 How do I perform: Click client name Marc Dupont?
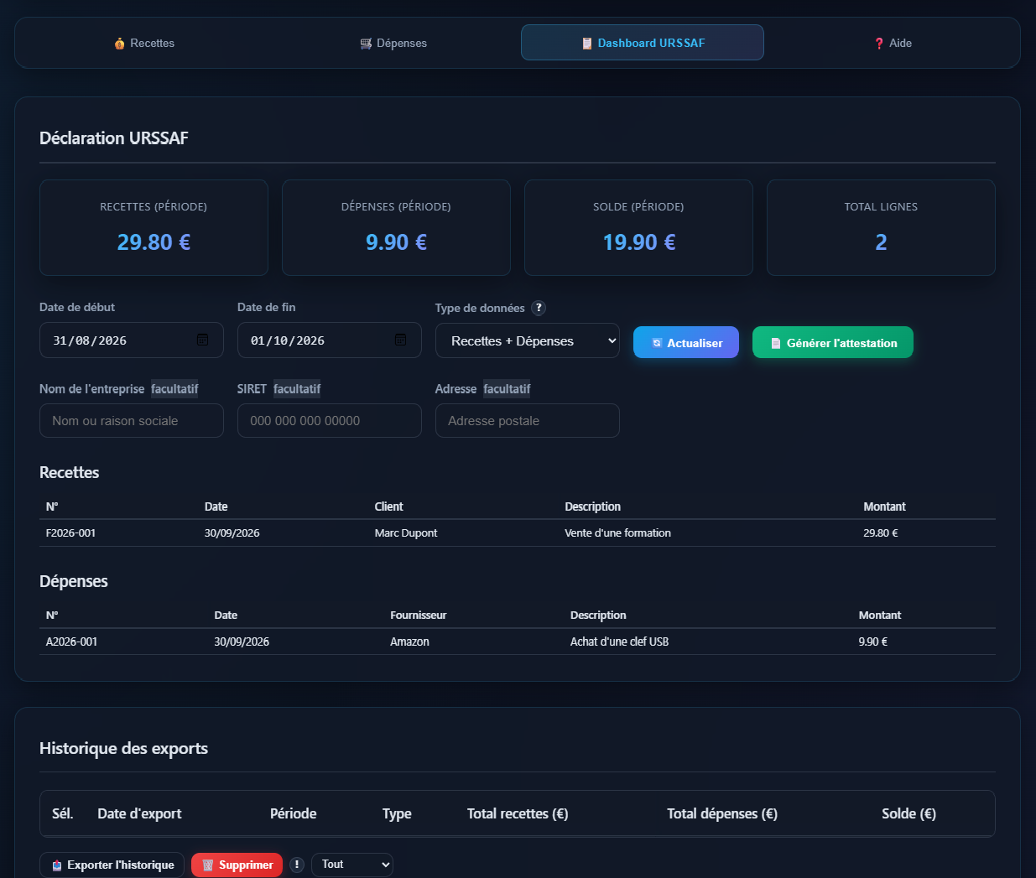[406, 533]
